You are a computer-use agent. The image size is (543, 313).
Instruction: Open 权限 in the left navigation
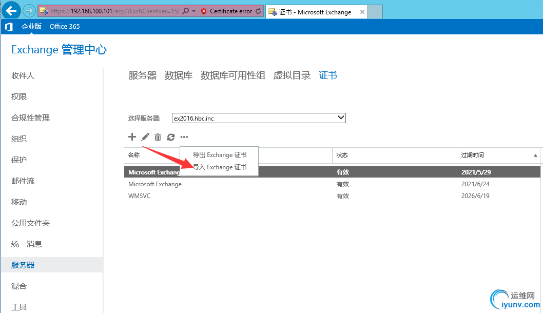point(19,96)
